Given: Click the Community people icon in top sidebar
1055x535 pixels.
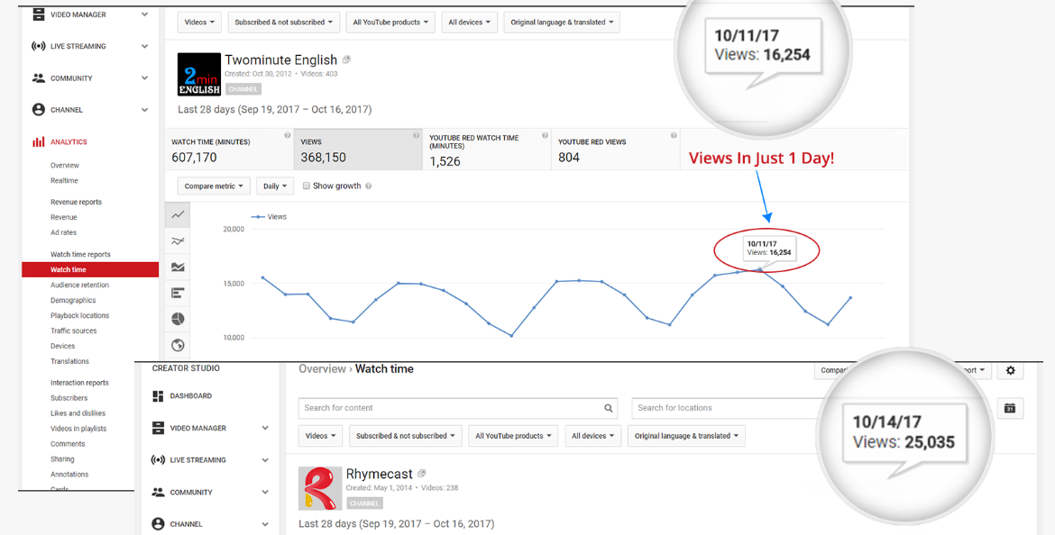Looking at the screenshot, I should 39,78.
